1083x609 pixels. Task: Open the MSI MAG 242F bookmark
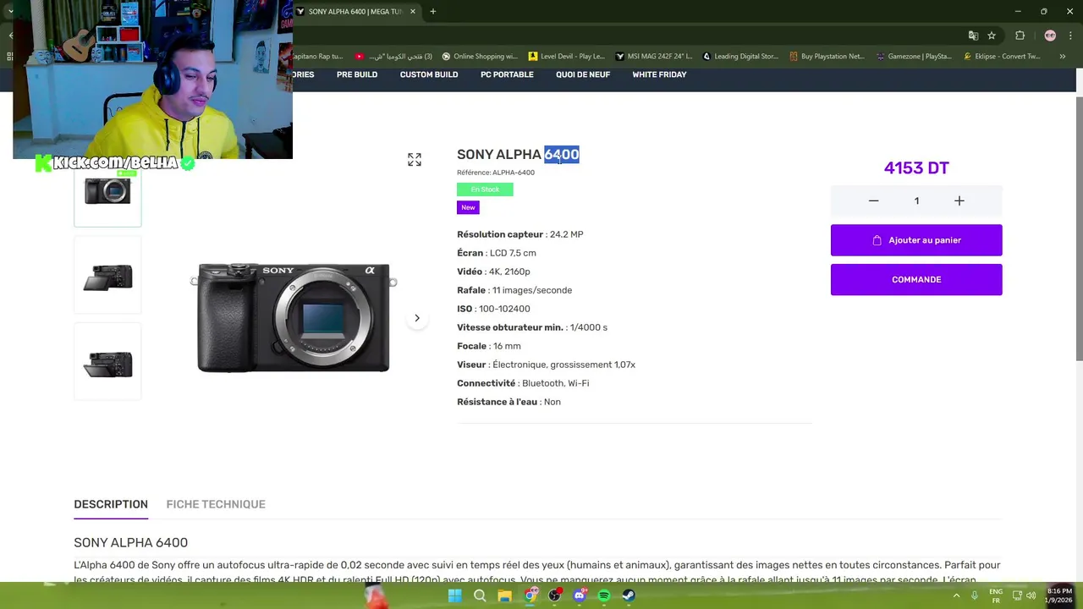click(653, 57)
